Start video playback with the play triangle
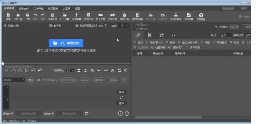260x124 pixels. 27,70
